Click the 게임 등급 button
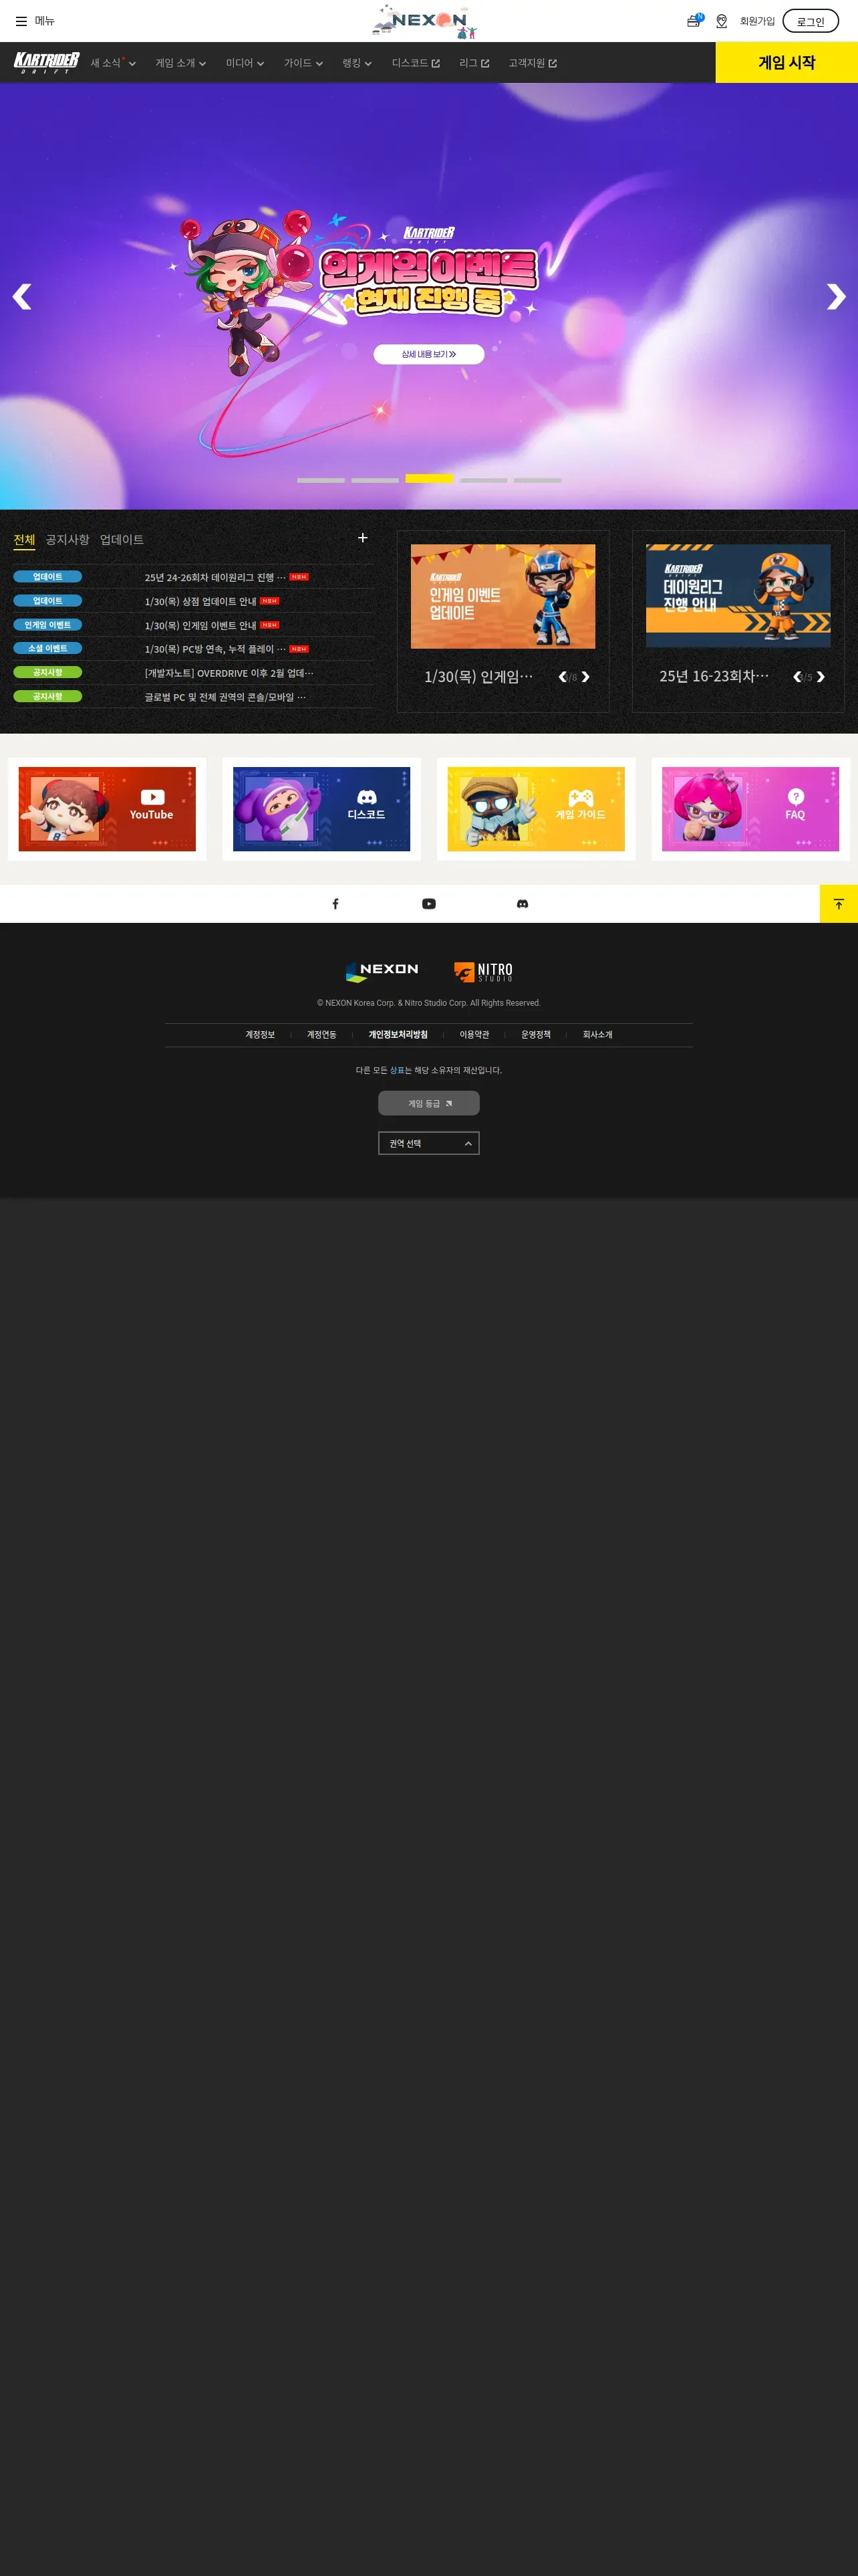Image resolution: width=858 pixels, height=2576 pixels. (428, 1103)
